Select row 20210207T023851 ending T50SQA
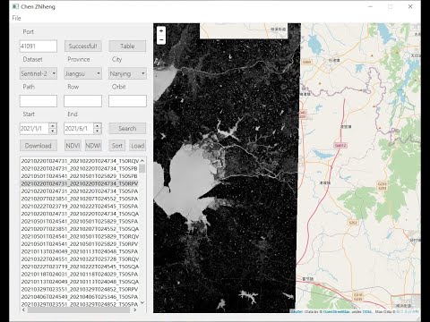 pos(80,229)
